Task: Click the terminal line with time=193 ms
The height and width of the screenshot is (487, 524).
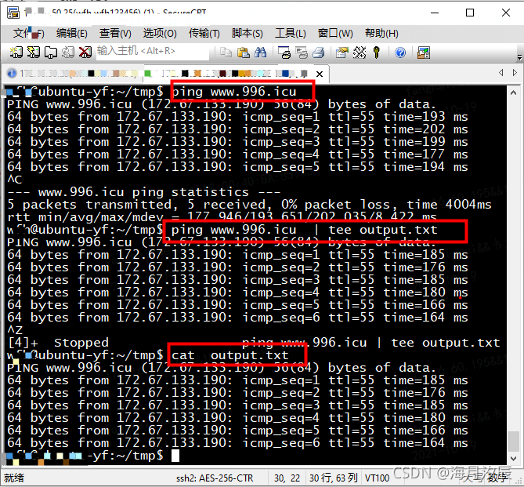Action: tap(237, 117)
